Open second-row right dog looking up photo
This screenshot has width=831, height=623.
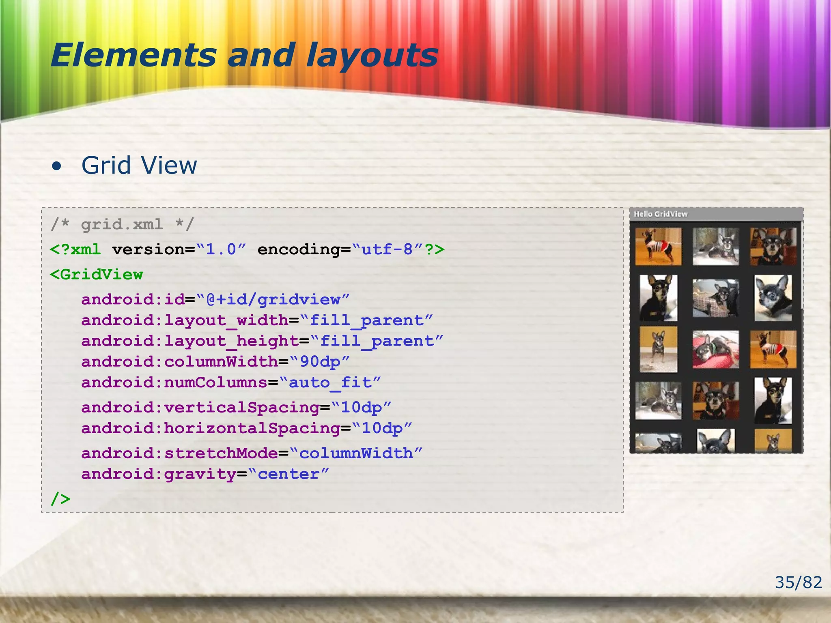(x=773, y=298)
